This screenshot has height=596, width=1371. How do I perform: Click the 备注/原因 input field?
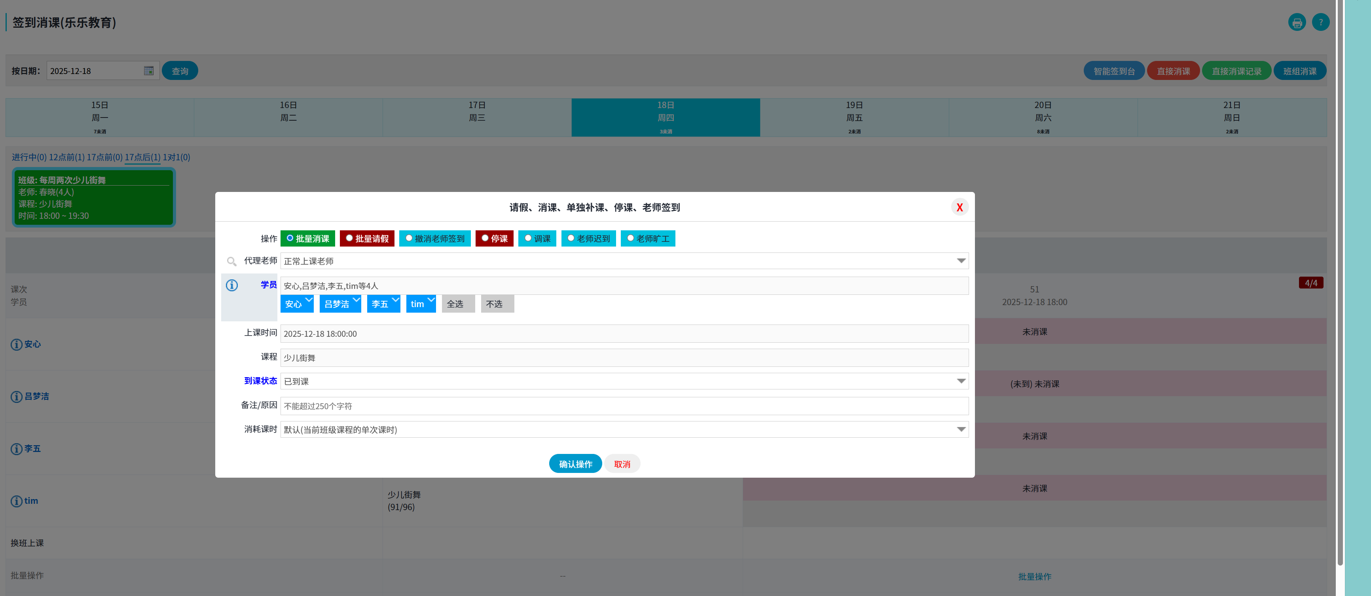pyautogui.click(x=624, y=406)
